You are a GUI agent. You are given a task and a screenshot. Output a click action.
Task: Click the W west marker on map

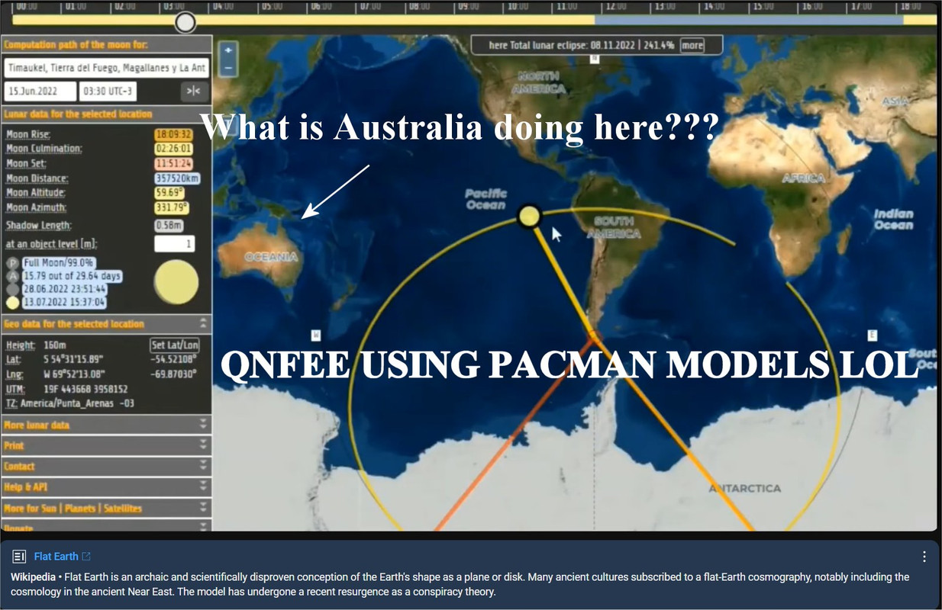pyautogui.click(x=315, y=335)
